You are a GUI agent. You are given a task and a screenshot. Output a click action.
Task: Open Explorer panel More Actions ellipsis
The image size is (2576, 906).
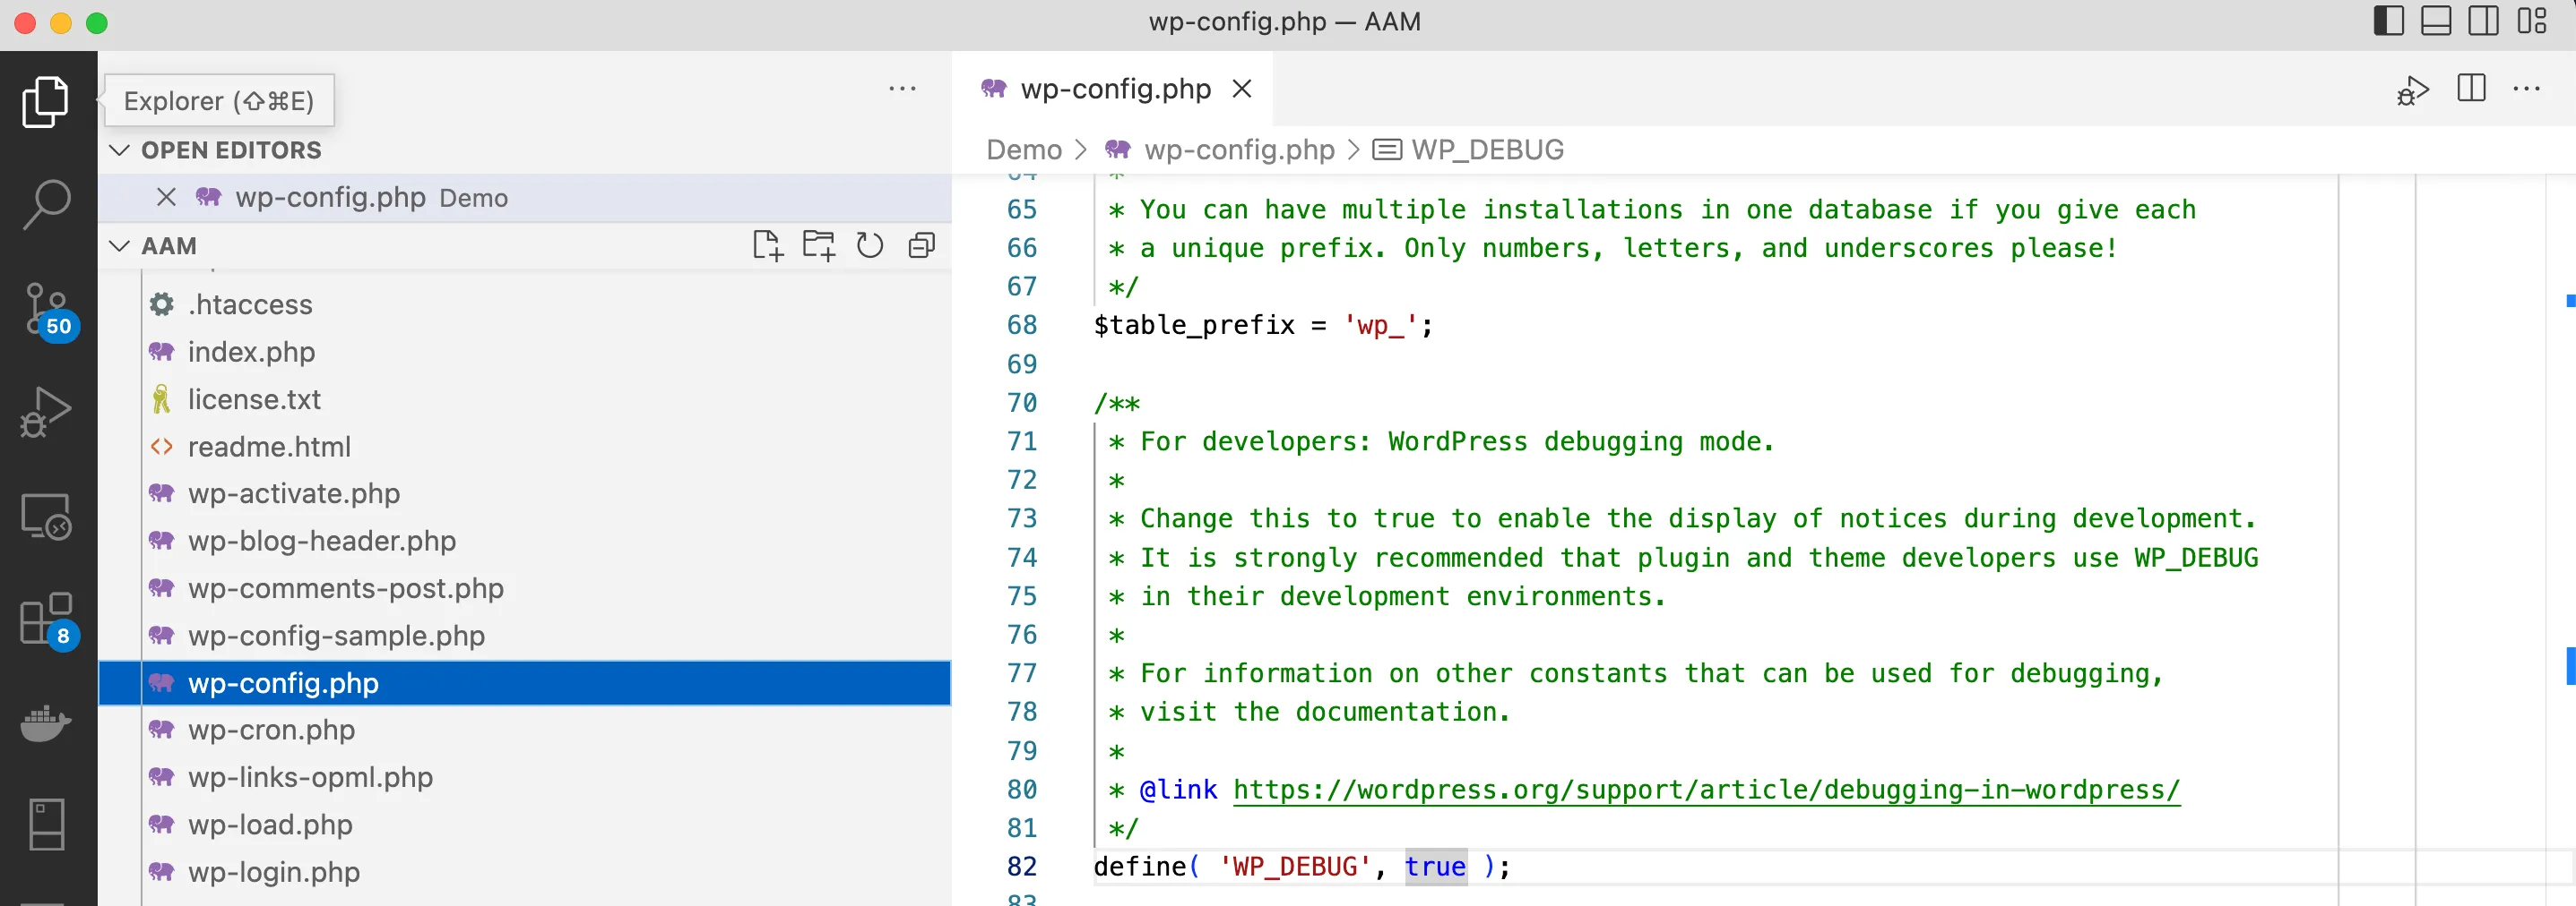[x=902, y=89]
